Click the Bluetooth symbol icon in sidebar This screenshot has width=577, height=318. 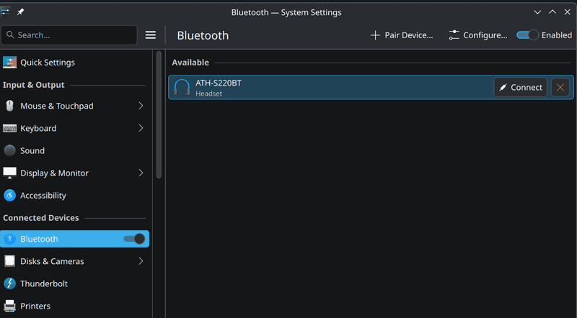click(9, 239)
